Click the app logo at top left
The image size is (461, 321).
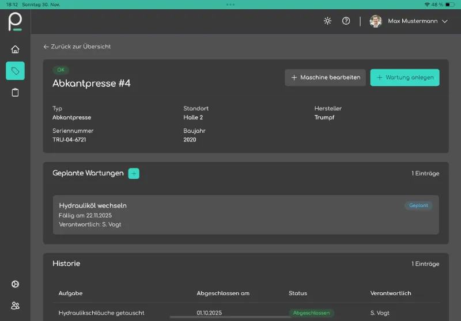pos(15,22)
